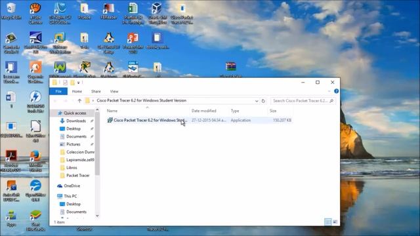Open the View ribbon tab
This screenshot has height=236, width=420.
point(114,92)
